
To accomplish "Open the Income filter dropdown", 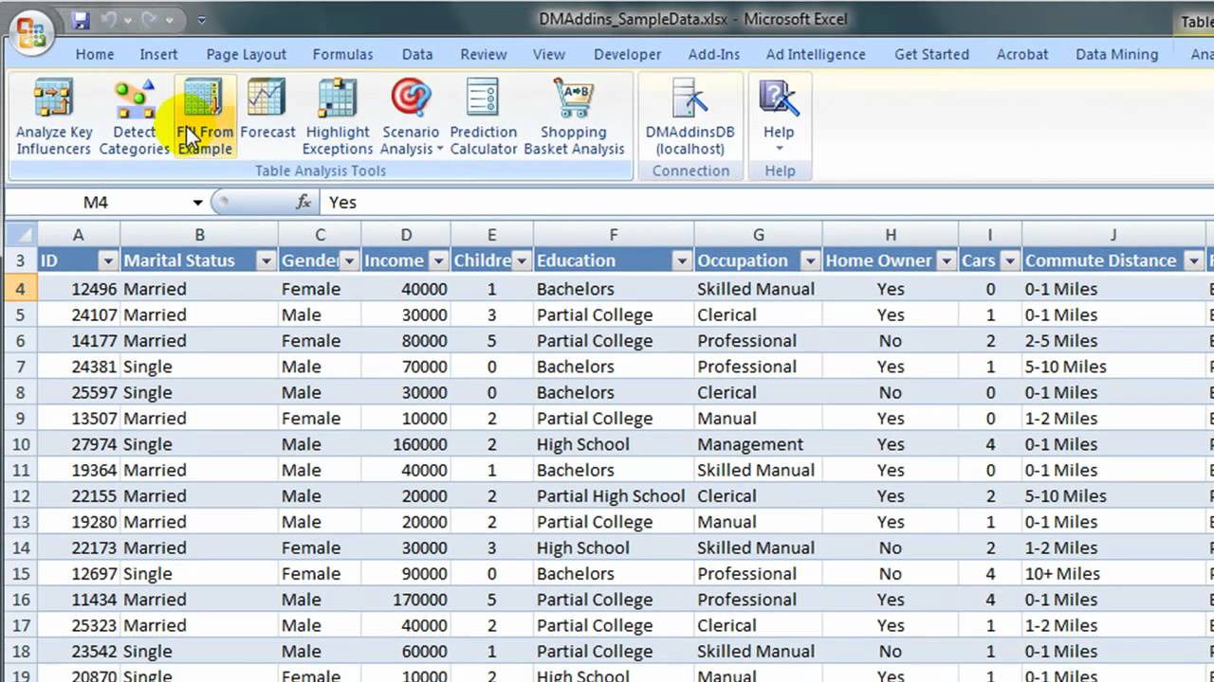I will coord(438,260).
